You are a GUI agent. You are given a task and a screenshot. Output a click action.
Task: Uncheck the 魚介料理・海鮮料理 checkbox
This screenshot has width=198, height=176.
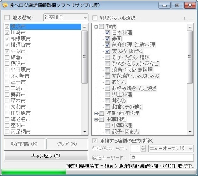tap(107, 45)
